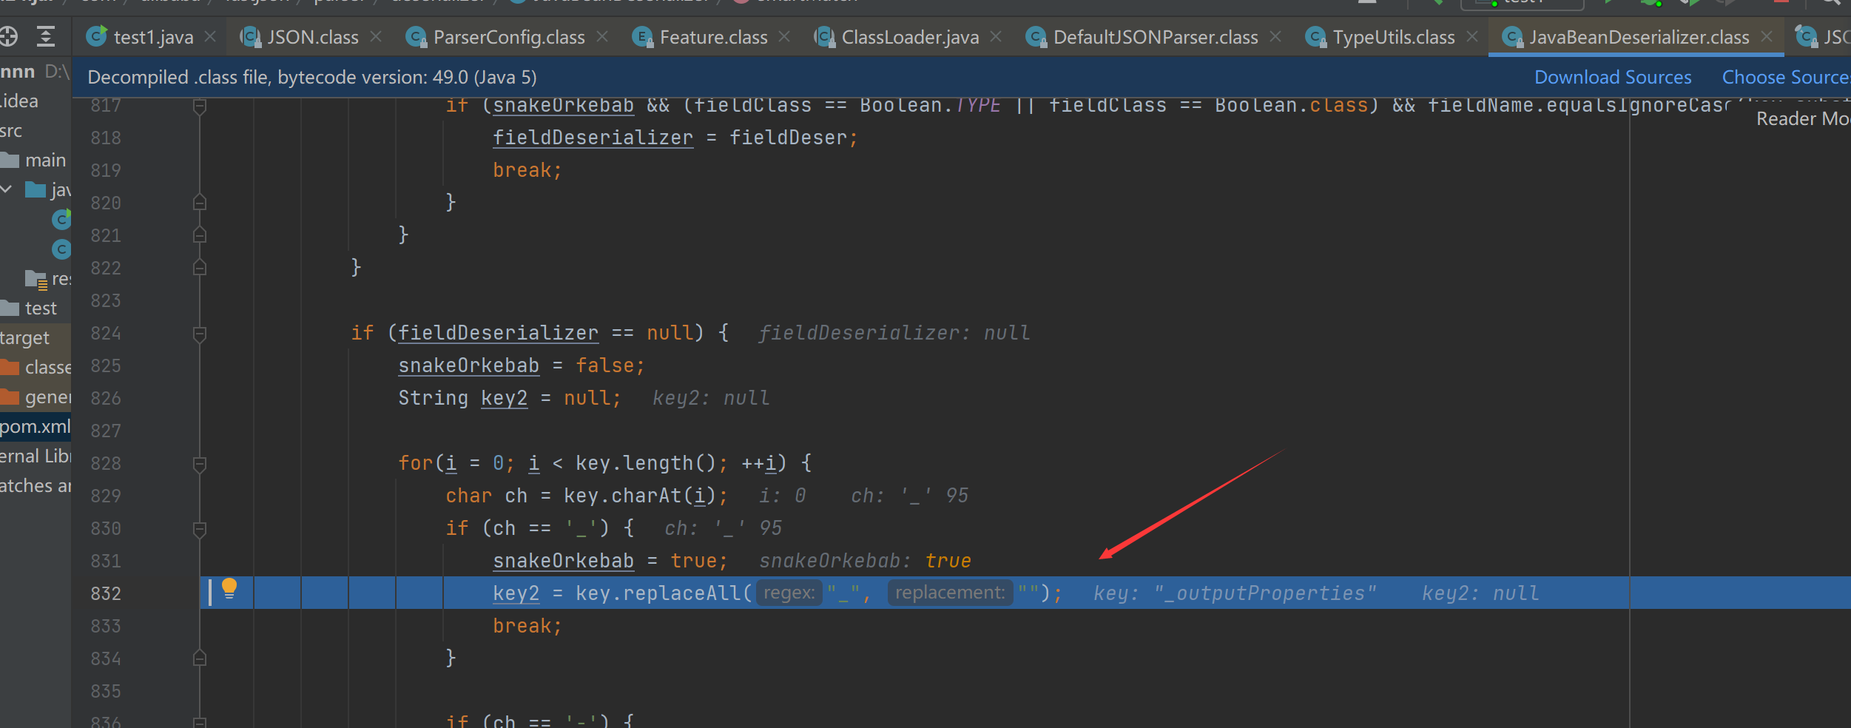Image resolution: width=1851 pixels, height=728 pixels.
Task: Switch to the DefaultJSONParser.class tab
Action: click(x=1156, y=37)
